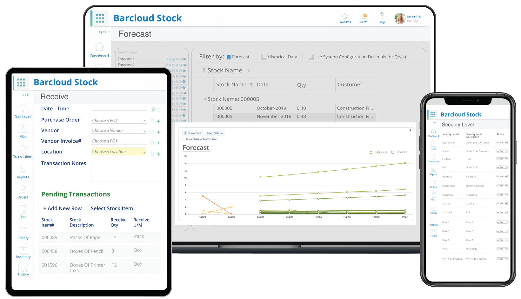The height and width of the screenshot is (299, 521).
Task: Enable Historical Data filter checkbox
Action: point(264,57)
